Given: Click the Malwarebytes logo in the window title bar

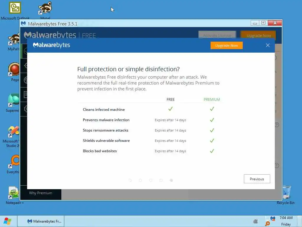Looking at the screenshot, I should pyautogui.click(x=23, y=24).
